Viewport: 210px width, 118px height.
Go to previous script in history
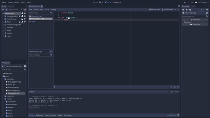176,10
